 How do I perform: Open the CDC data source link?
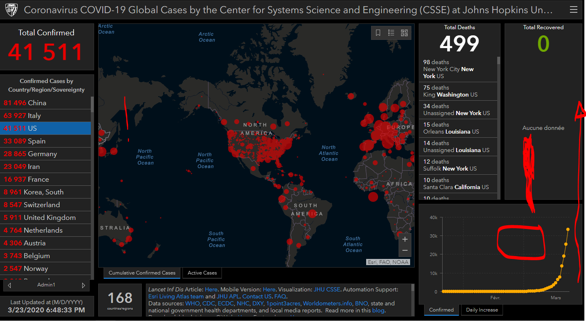click(209, 303)
